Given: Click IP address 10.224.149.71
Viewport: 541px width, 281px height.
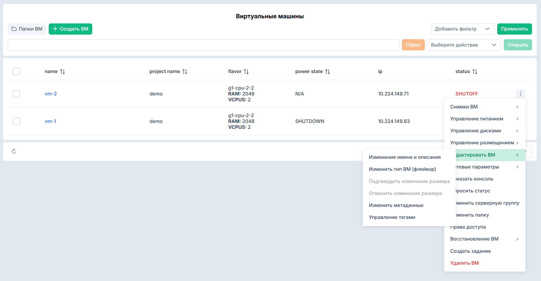Looking at the screenshot, I should [393, 94].
